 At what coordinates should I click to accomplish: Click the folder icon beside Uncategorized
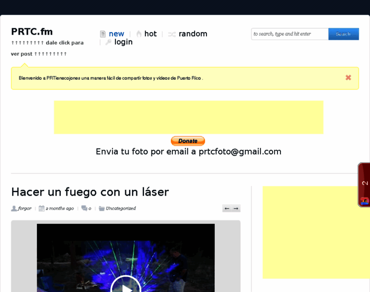coord(101,208)
